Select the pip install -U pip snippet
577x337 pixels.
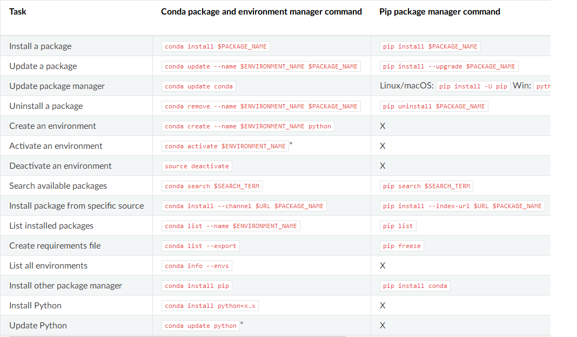[x=473, y=86]
